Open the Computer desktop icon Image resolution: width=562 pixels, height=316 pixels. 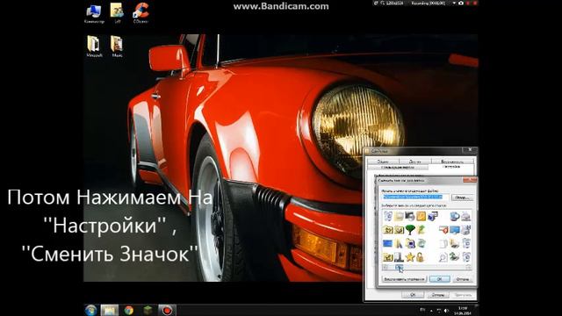(94, 13)
